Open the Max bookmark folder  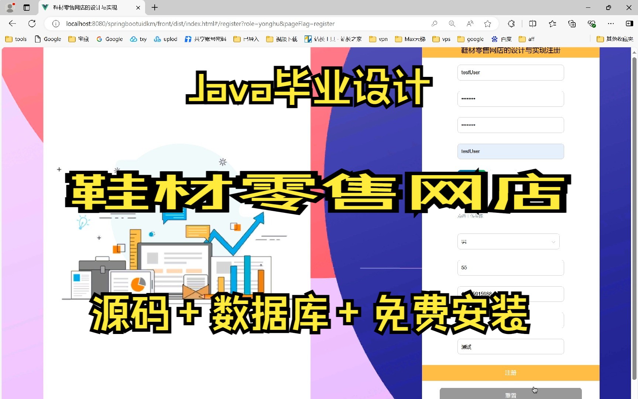(x=410, y=39)
